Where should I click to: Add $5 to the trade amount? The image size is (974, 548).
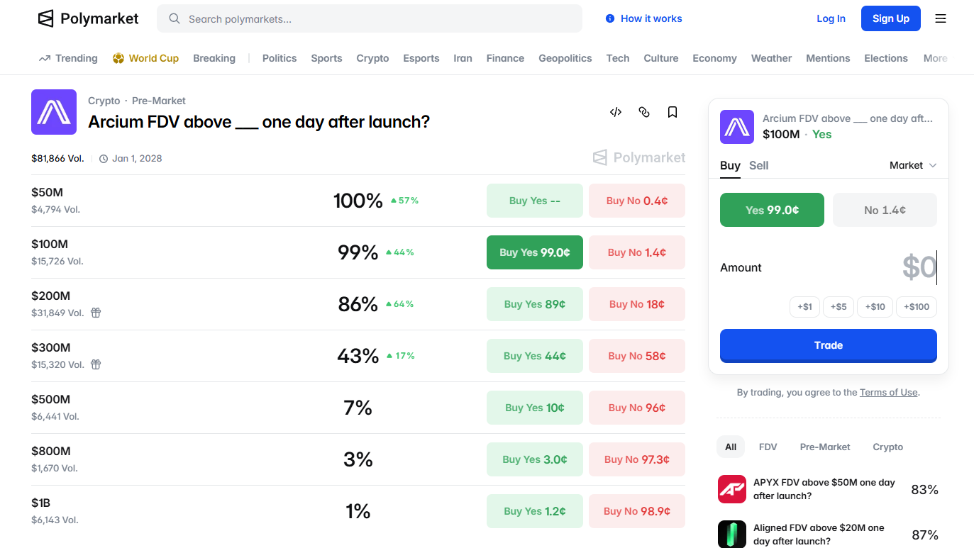(x=839, y=307)
